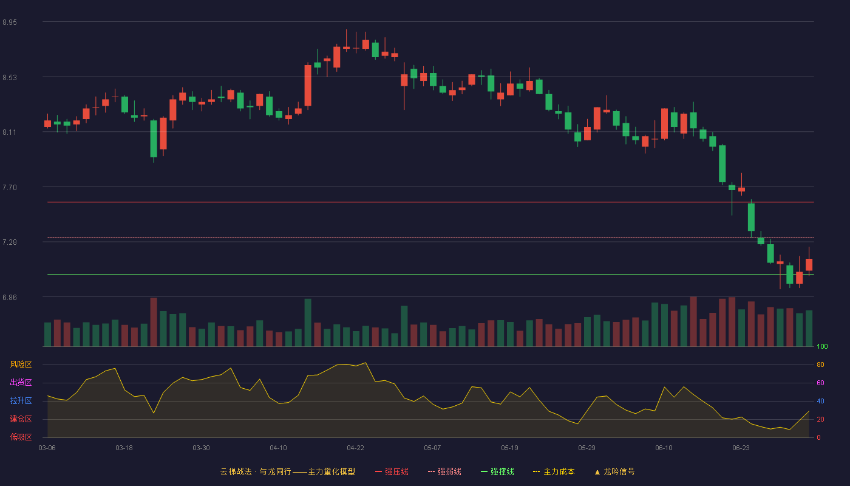Image resolution: width=850 pixels, height=486 pixels.
Task: Click the 04-10 date label
Action: click(278, 448)
